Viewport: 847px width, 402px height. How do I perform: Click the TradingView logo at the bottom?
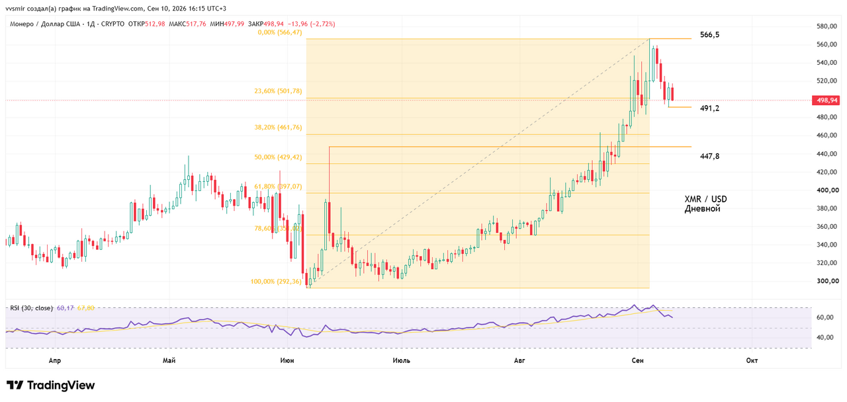tap(51, 385)
